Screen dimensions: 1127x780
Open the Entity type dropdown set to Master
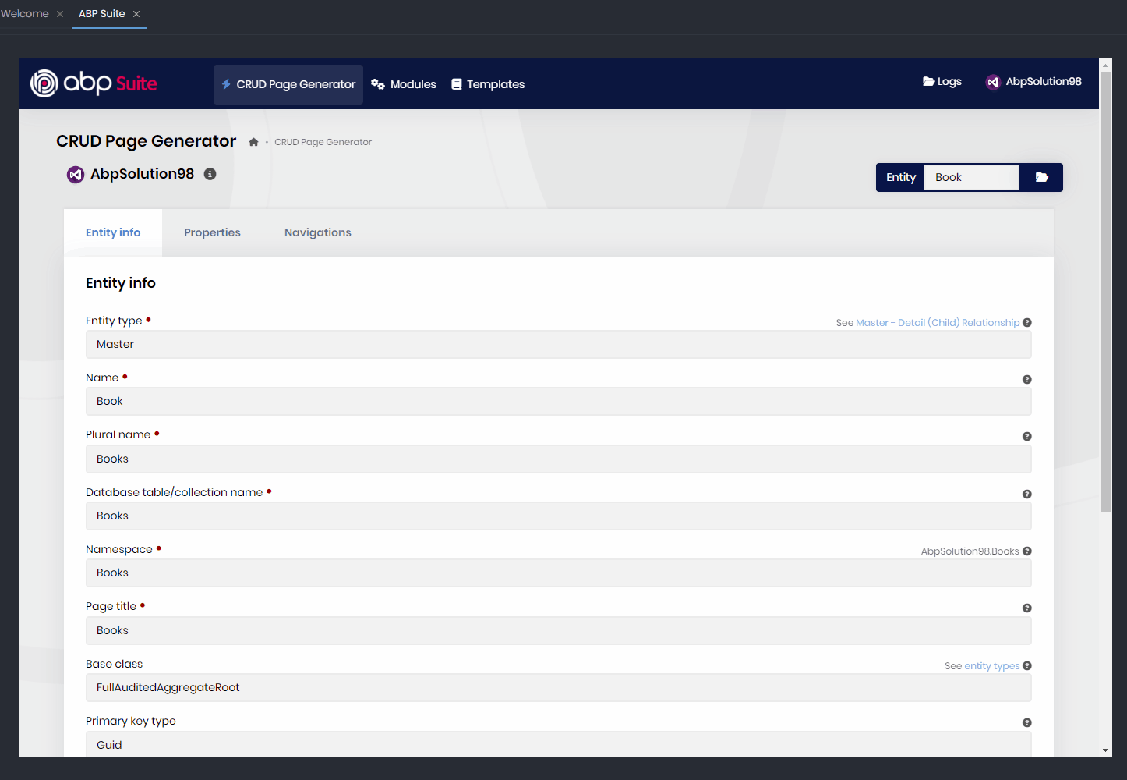pos(559,345)
